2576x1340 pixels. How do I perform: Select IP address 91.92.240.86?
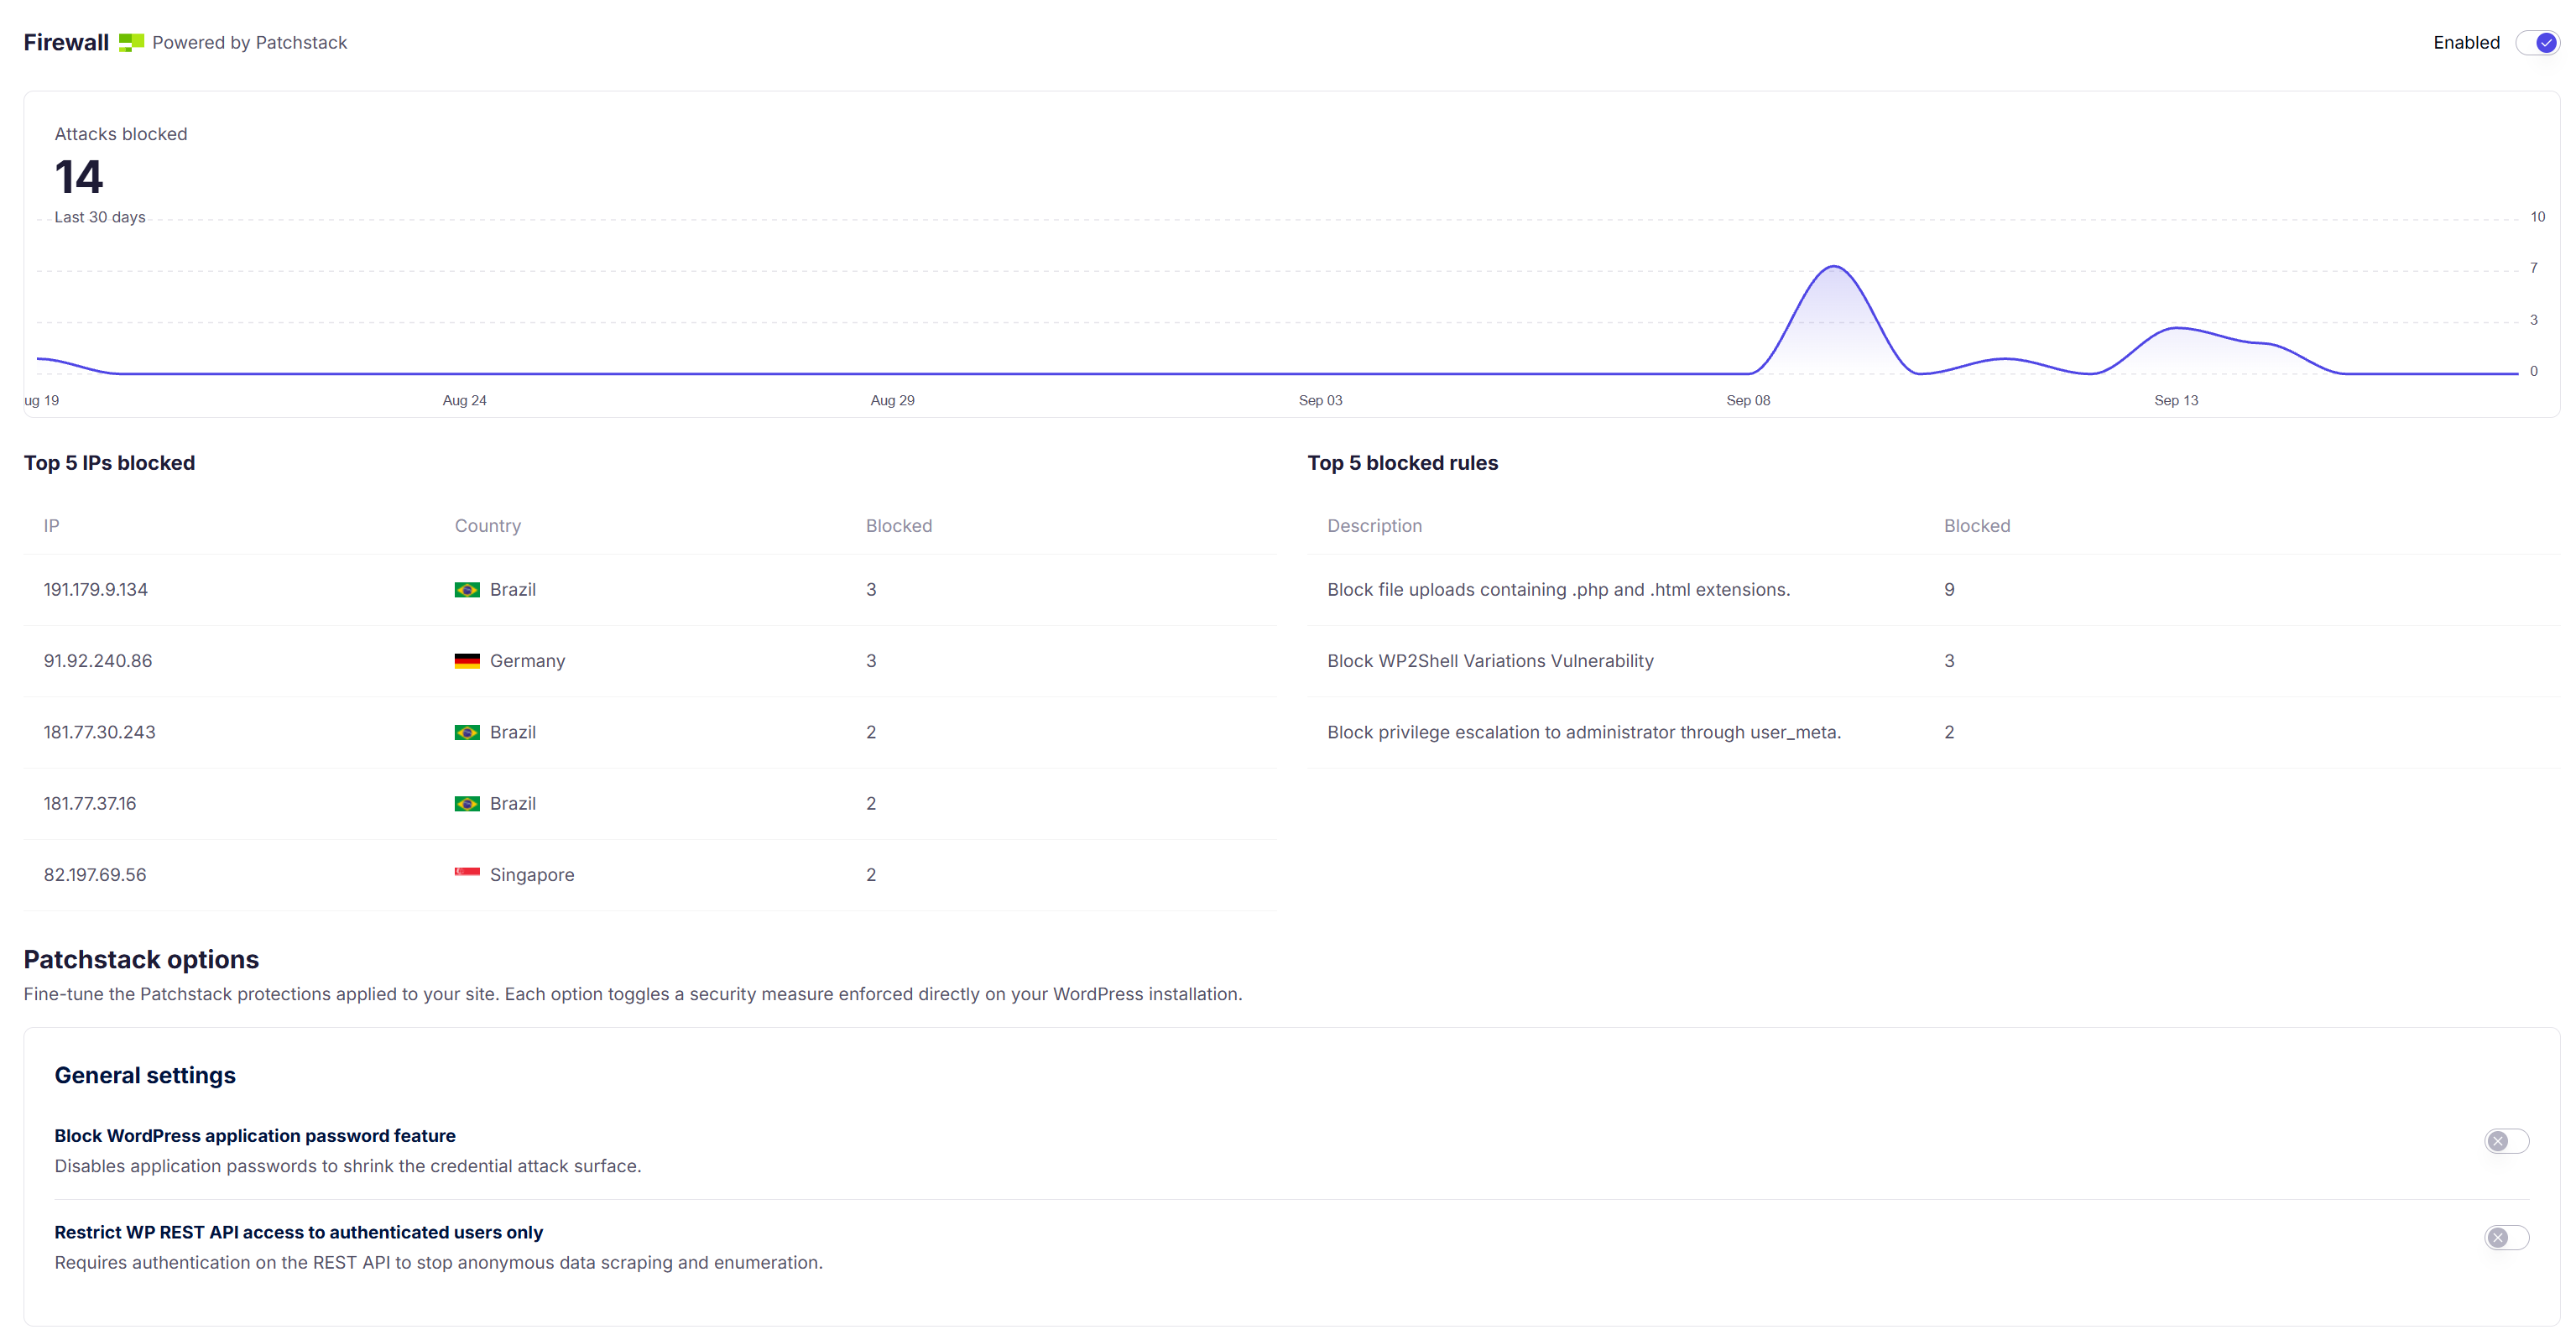98,661
